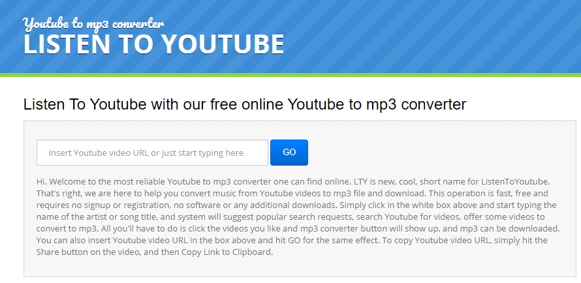This screenshot has width=581, height=283.
Task: Click the word 'ListenToYoutube' in the description
Action: (x=515, y=182)
